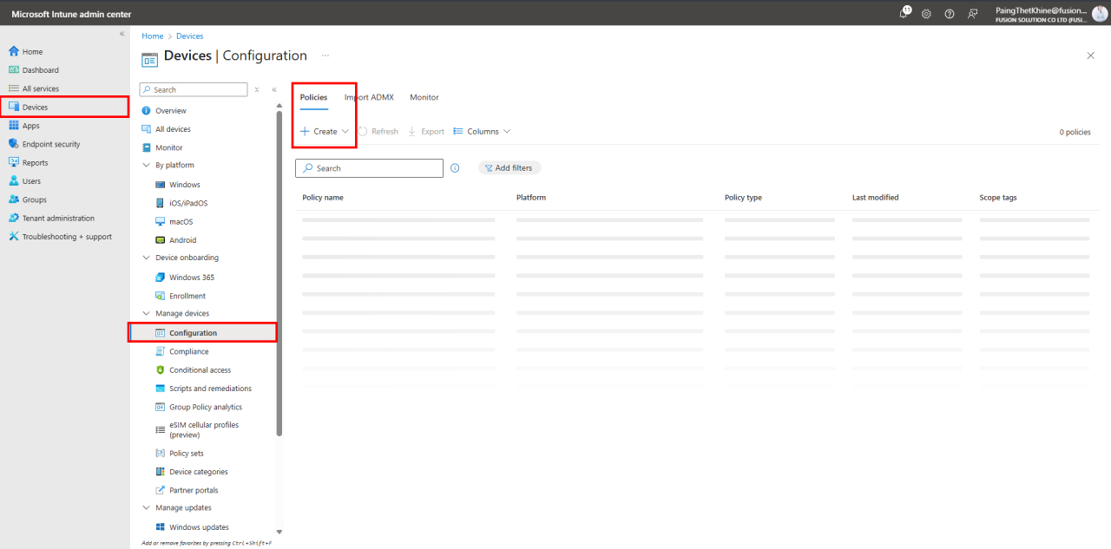Toggle expand/collapse all menu groups icon

[x=257, y=89]
